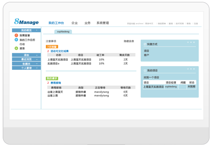
Task: Select 上海蓝天实施项目 row in 我的项目 table
Action: click(x=154, y=87)
